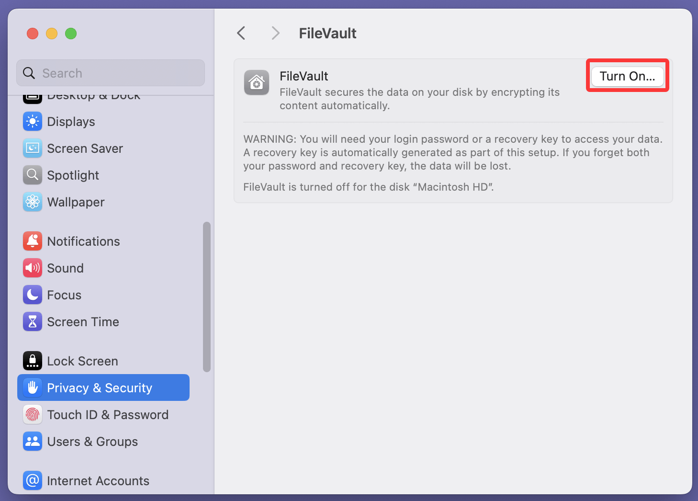Select the Focus moon icon
Image resolution: width=698 pixels, height=501 pixels.
click(33, 295)
